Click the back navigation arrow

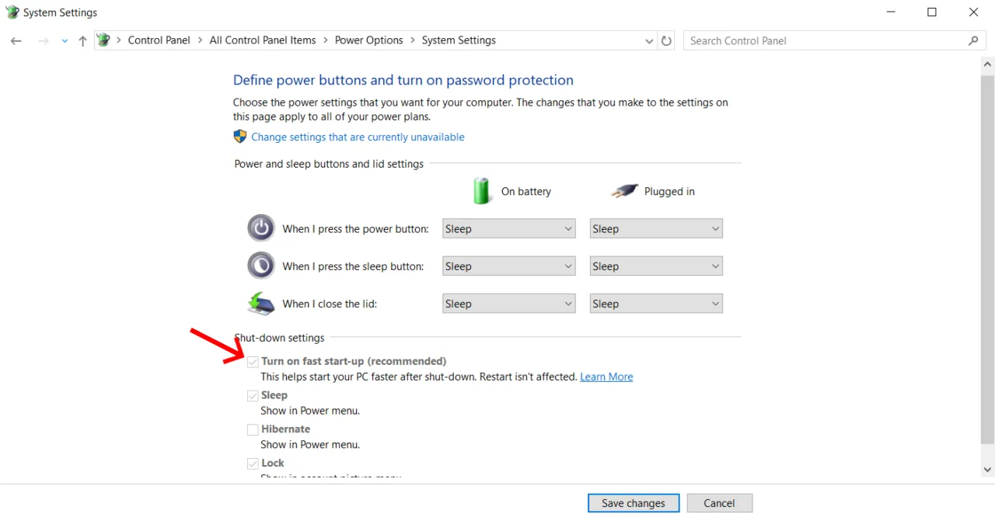16,40
